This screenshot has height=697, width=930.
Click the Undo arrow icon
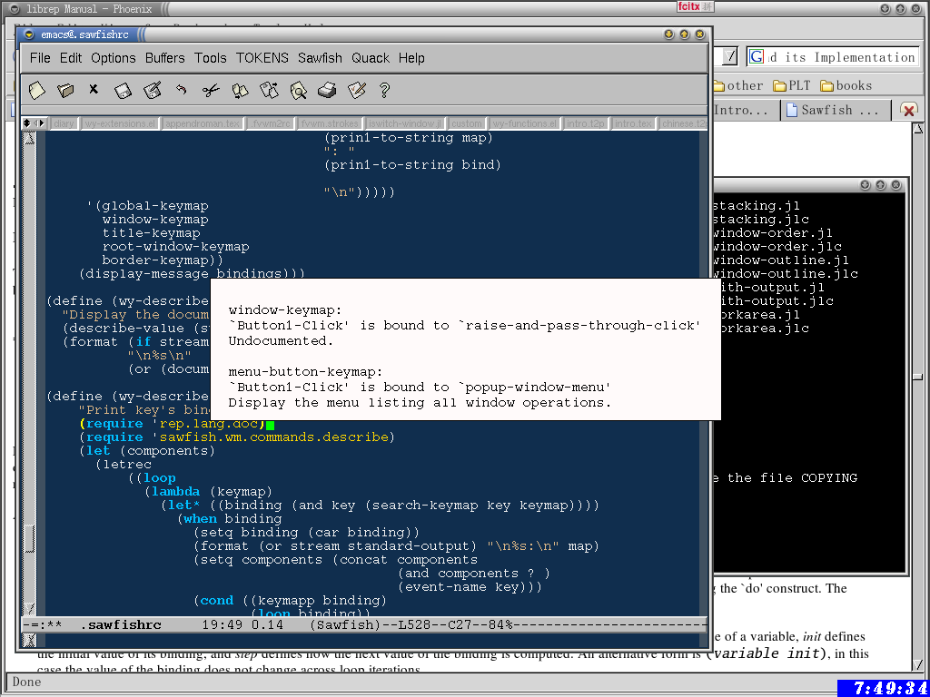[x=182, y=90]
